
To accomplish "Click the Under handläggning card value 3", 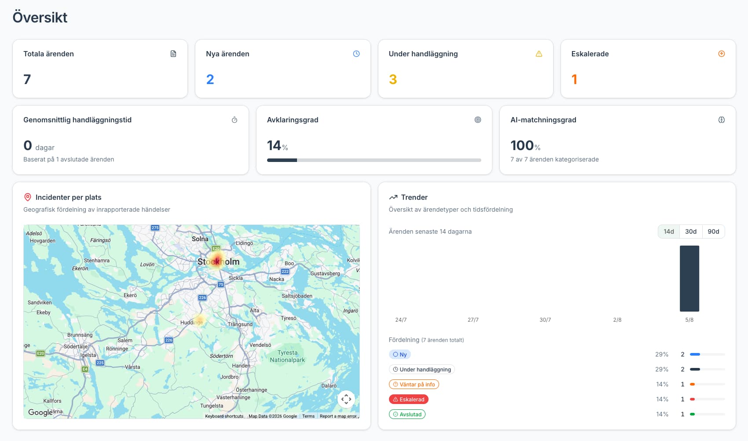I will pyautogui.click(x=393, y=79).
